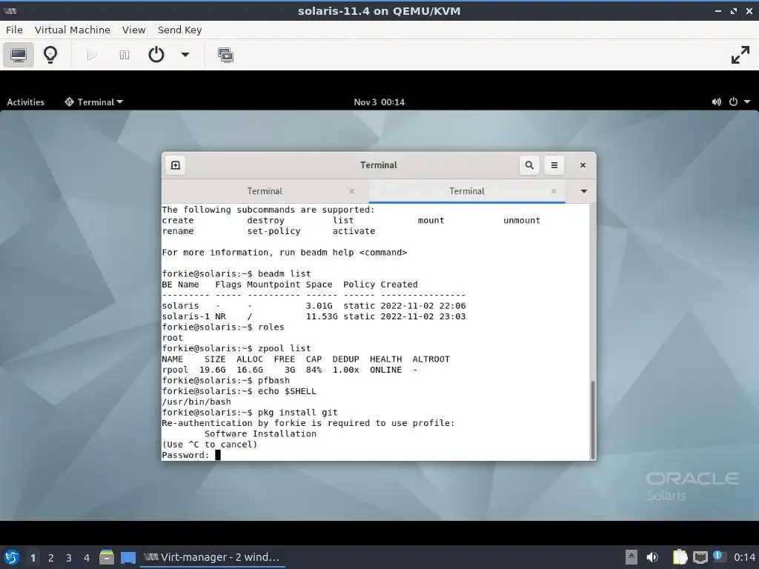
Task: Close the first Terminal tab
Action: pyautogui.click(x=352, y=192)
